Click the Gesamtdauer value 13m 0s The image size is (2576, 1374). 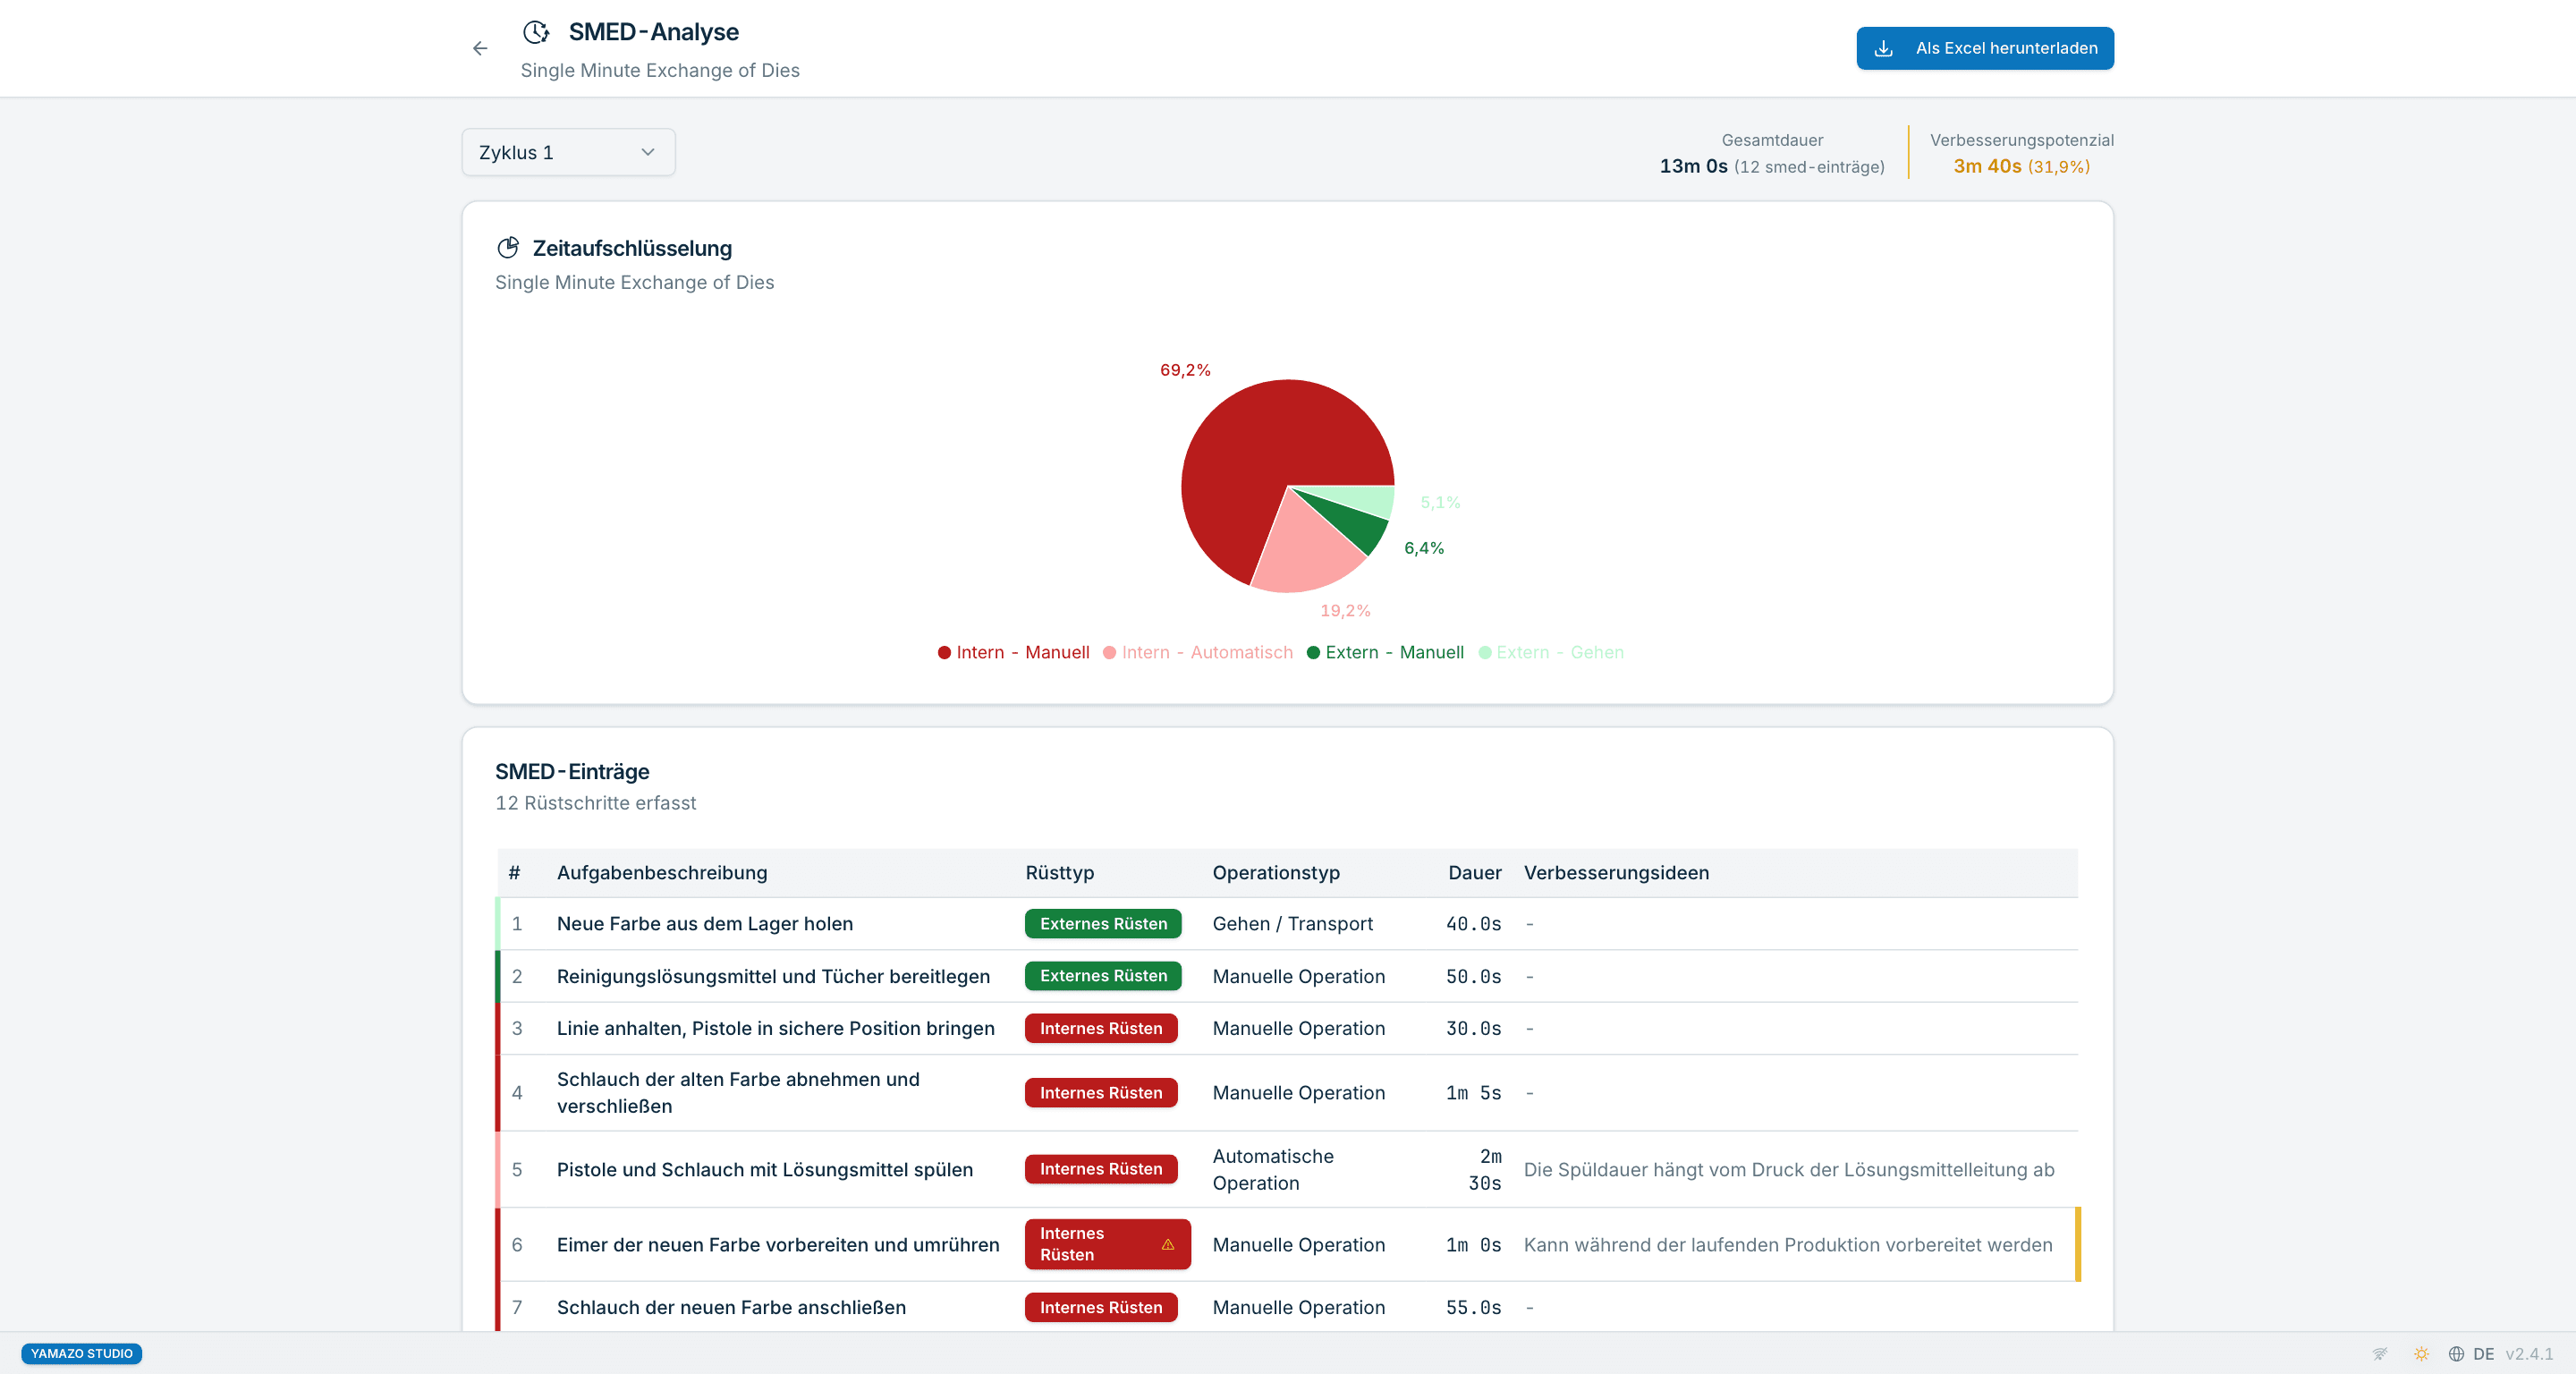1693,166
